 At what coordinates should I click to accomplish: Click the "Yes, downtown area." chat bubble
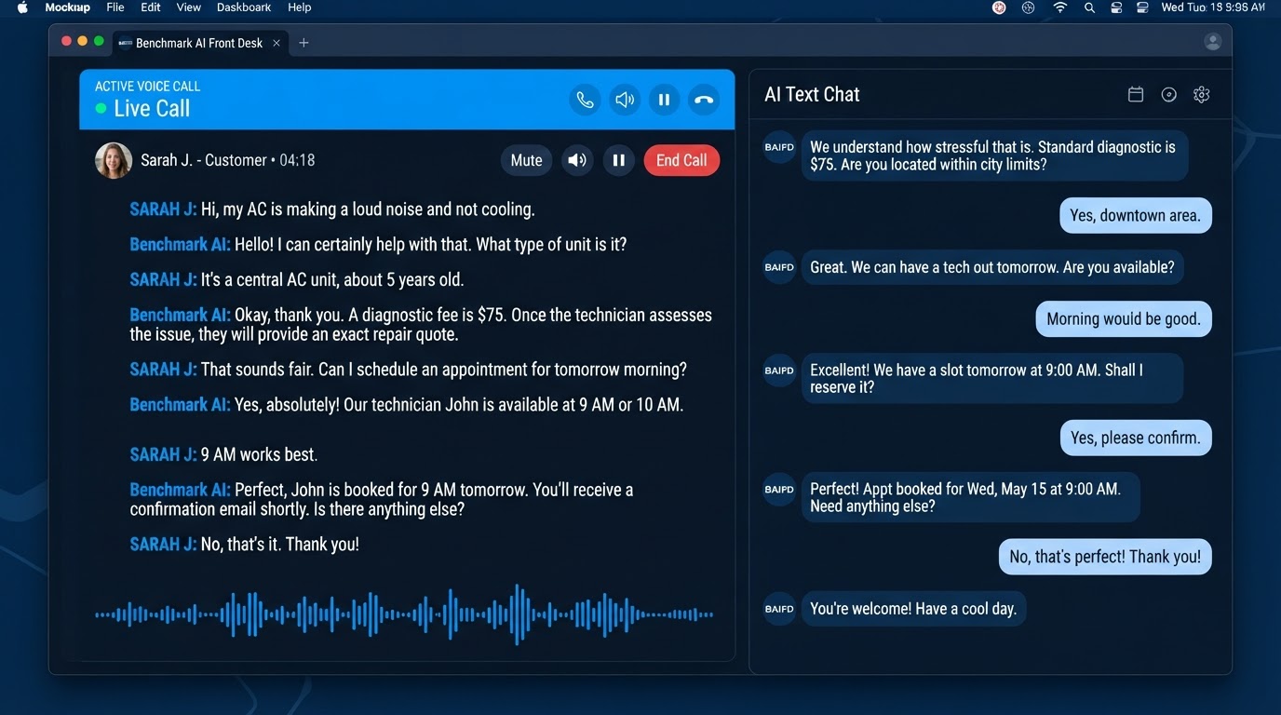[x=1135, y=216]
